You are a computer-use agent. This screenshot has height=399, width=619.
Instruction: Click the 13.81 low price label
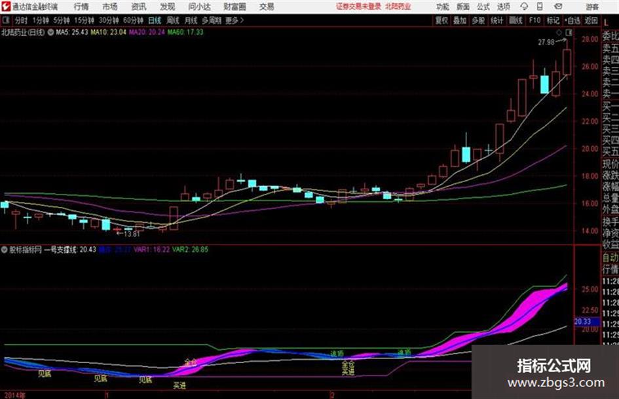click(132, 234)
